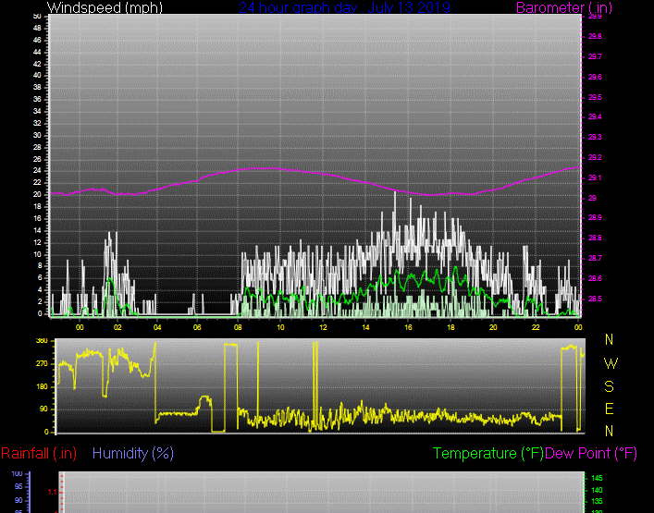Click the 08 hour mark on time axis
The image size is (654, 513).
[x=240, y=327]
